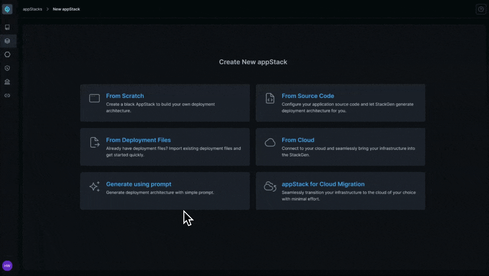Click the Cloud Migration cloud-sync icon
Screen dimensions: 489x276
point(270,187)
